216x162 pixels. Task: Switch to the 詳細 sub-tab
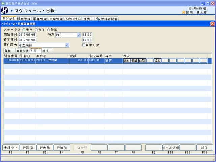click(x=9, y=51)
